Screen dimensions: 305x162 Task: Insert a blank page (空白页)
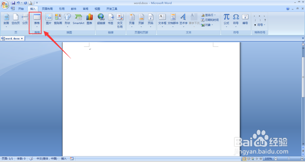click(x=16, y=19)
